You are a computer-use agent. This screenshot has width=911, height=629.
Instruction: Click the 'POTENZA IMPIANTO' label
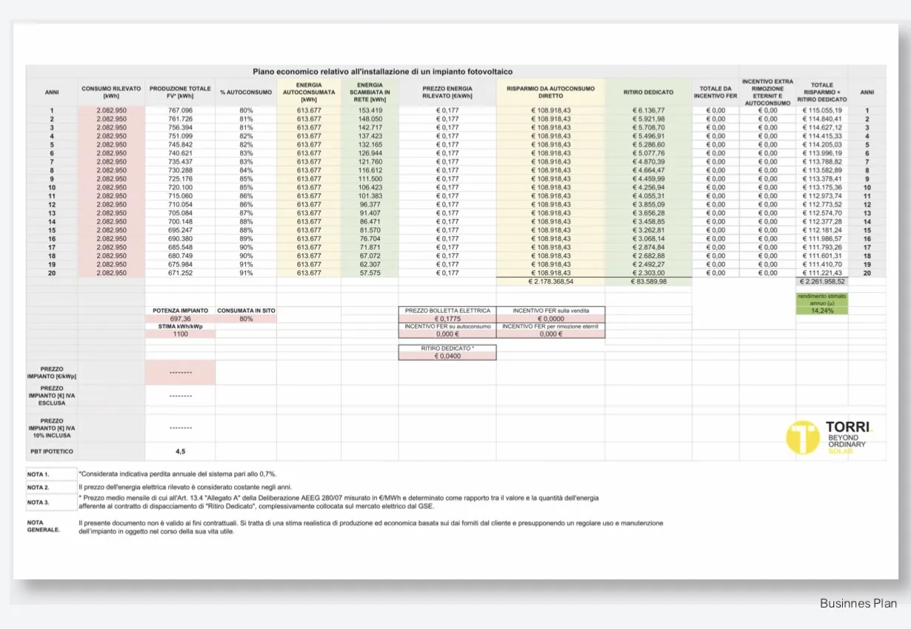pos(181,311)
